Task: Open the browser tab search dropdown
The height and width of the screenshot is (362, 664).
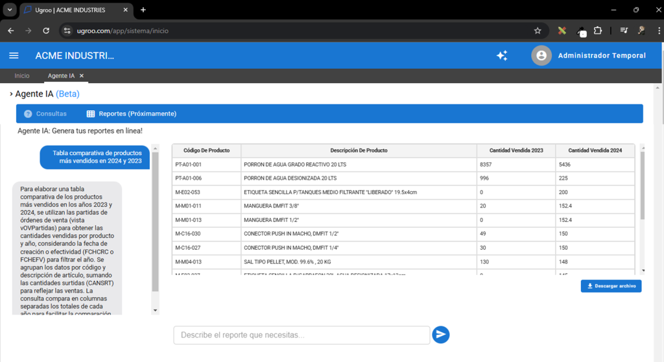Action: [10, 10]
